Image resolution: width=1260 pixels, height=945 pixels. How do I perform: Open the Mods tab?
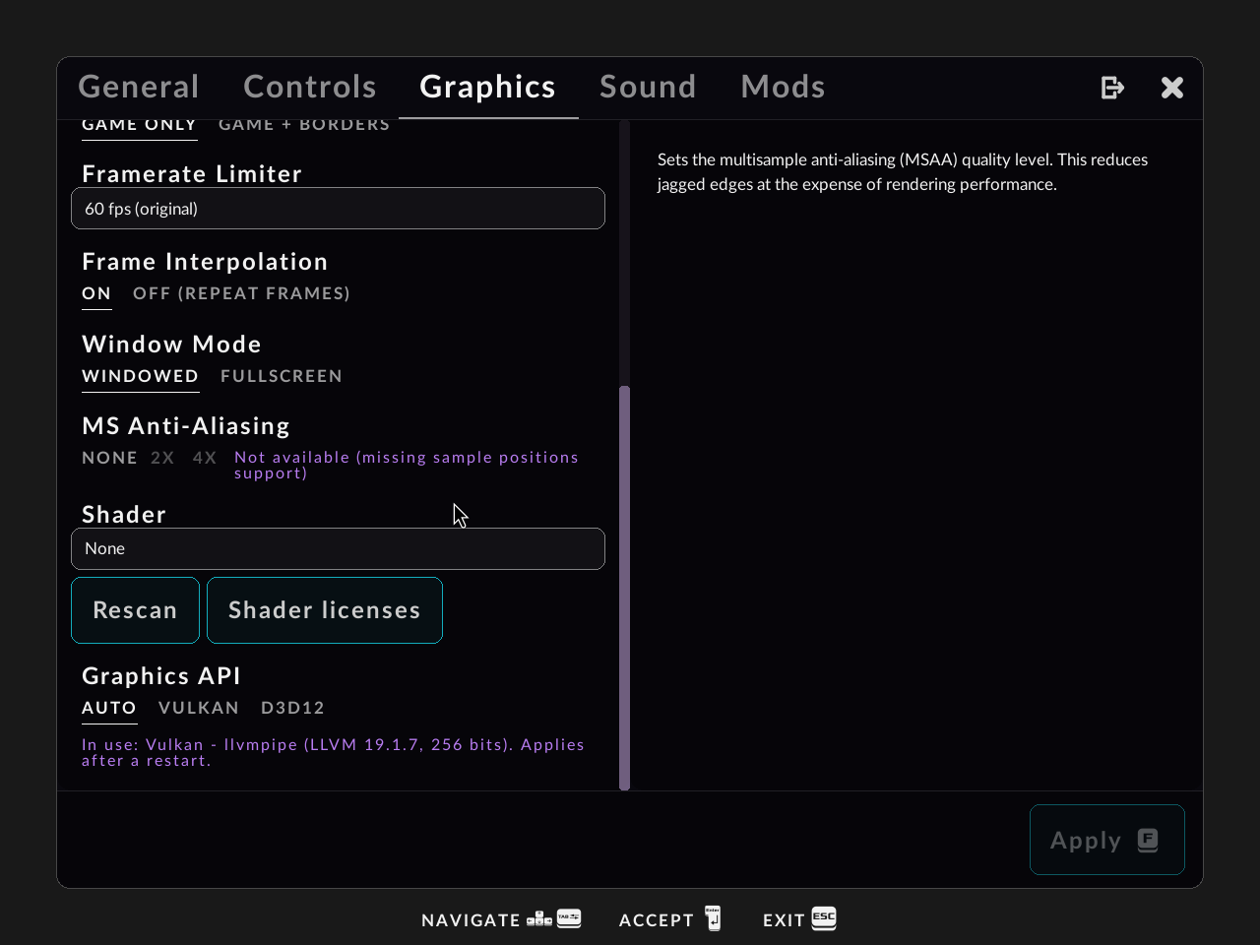click(x=783, y=87)
